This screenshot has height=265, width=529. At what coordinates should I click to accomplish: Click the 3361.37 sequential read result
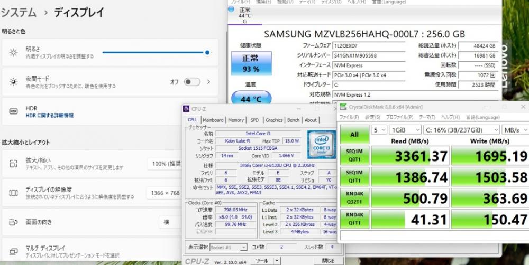[411, 156]
